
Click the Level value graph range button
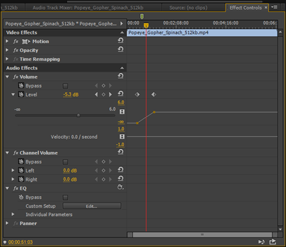pyautogui.click(x=122, y=112)
